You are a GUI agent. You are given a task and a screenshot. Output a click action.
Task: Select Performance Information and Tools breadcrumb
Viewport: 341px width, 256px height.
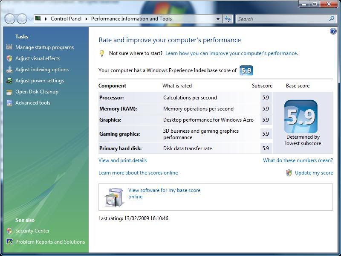(131, 19)
